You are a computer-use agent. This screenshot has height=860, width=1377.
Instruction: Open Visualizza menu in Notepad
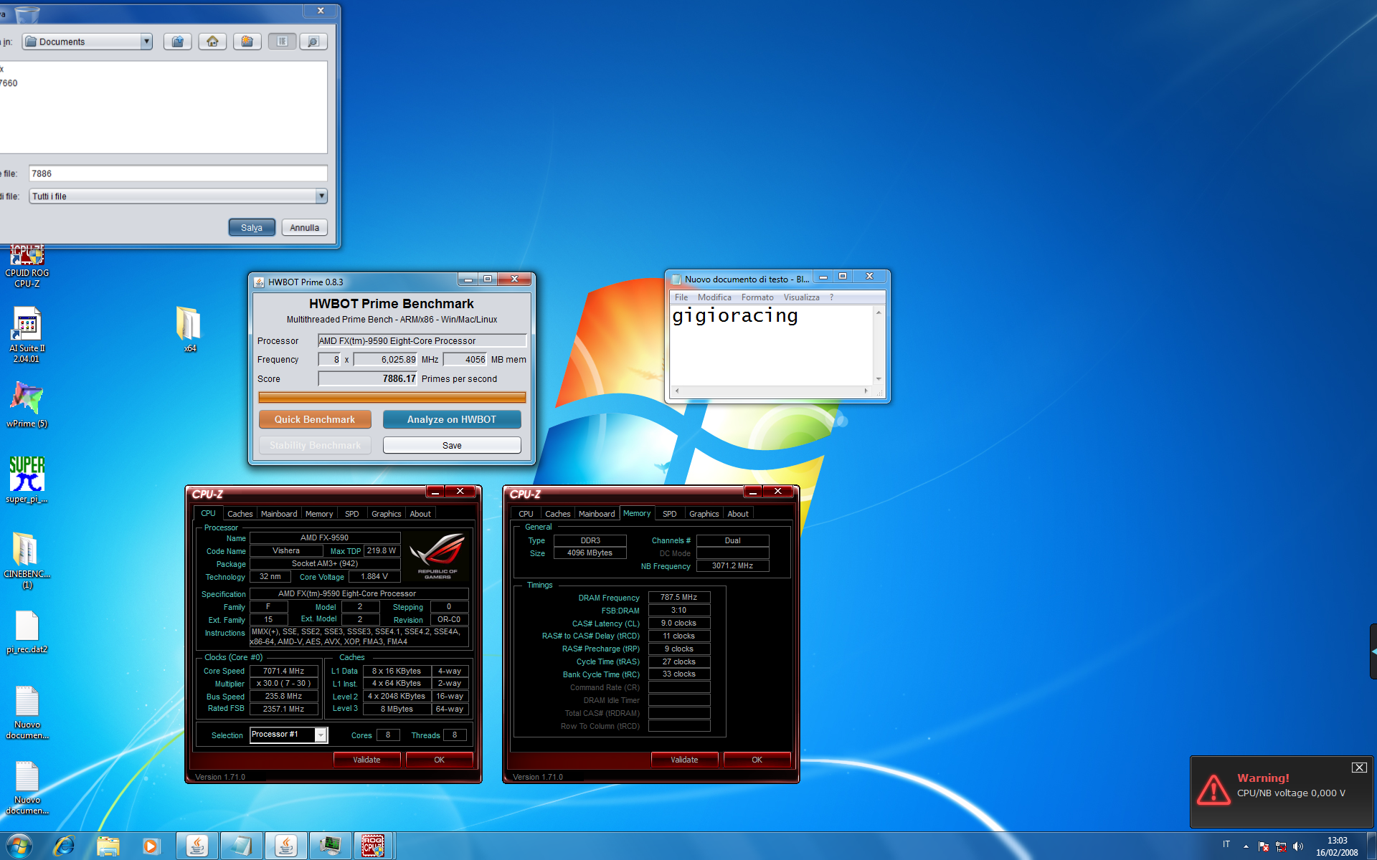pyautogui.click(x=801, y=297)
